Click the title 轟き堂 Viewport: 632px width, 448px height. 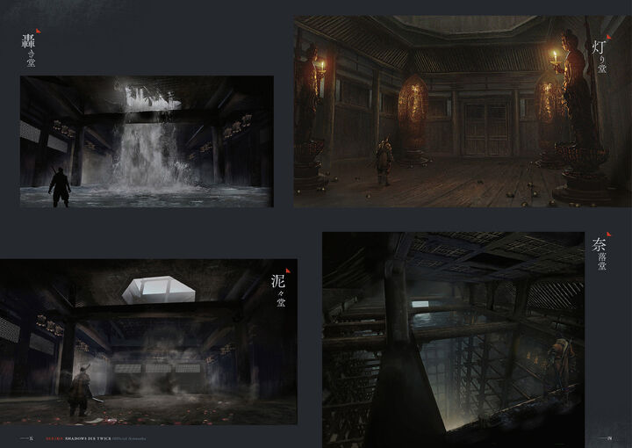(x=28, y=50)
